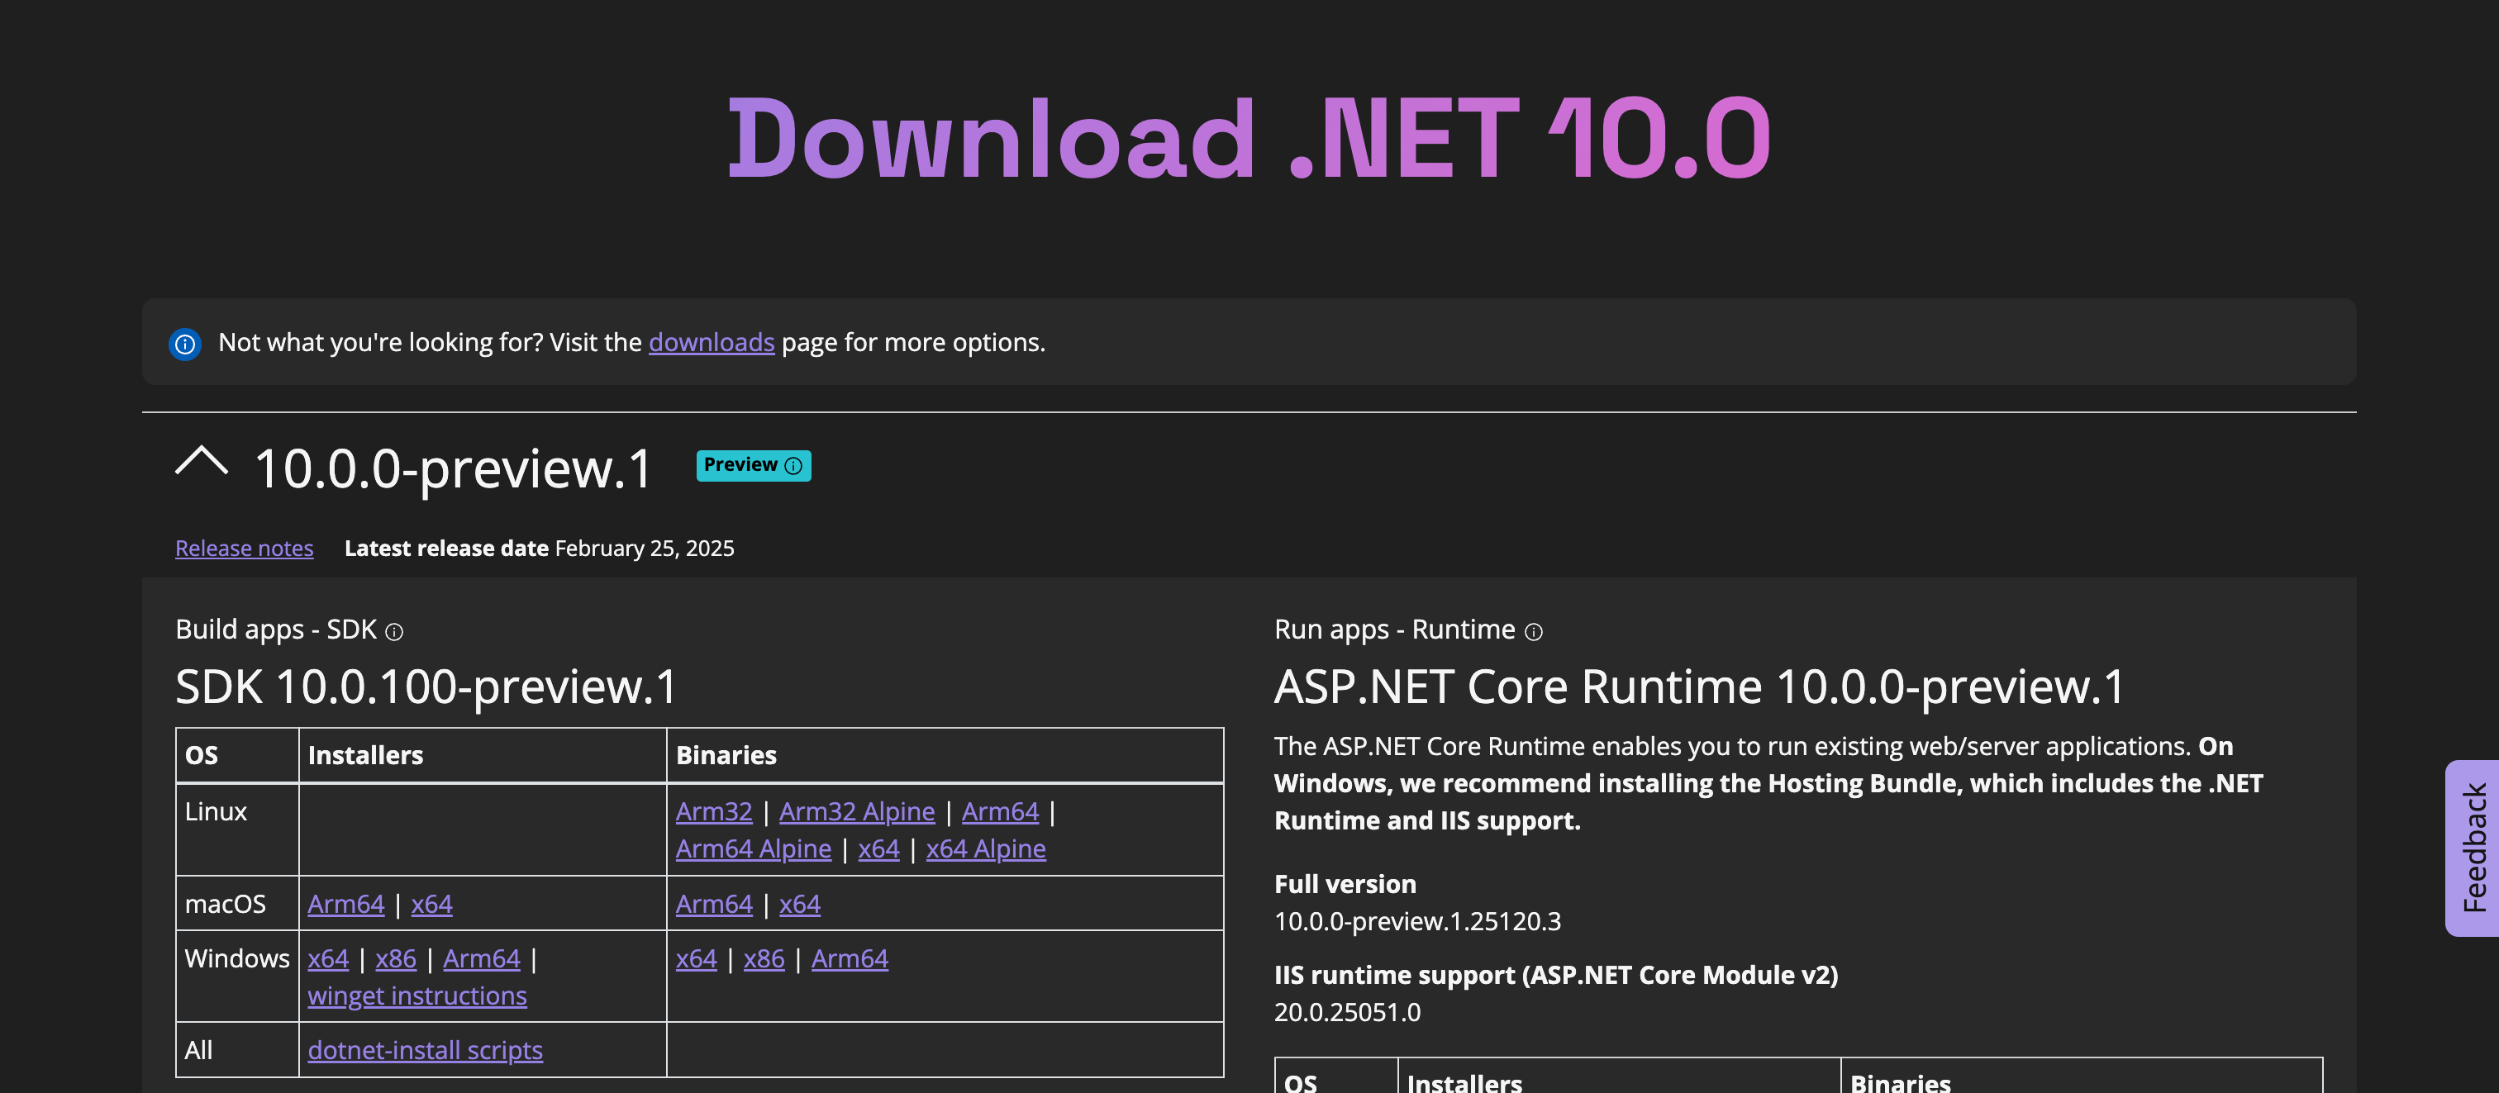Download Linux Arm32 Alpine SDK binaries
The width and height of the screenshot is (2499, 1093).
coord(857,810)
